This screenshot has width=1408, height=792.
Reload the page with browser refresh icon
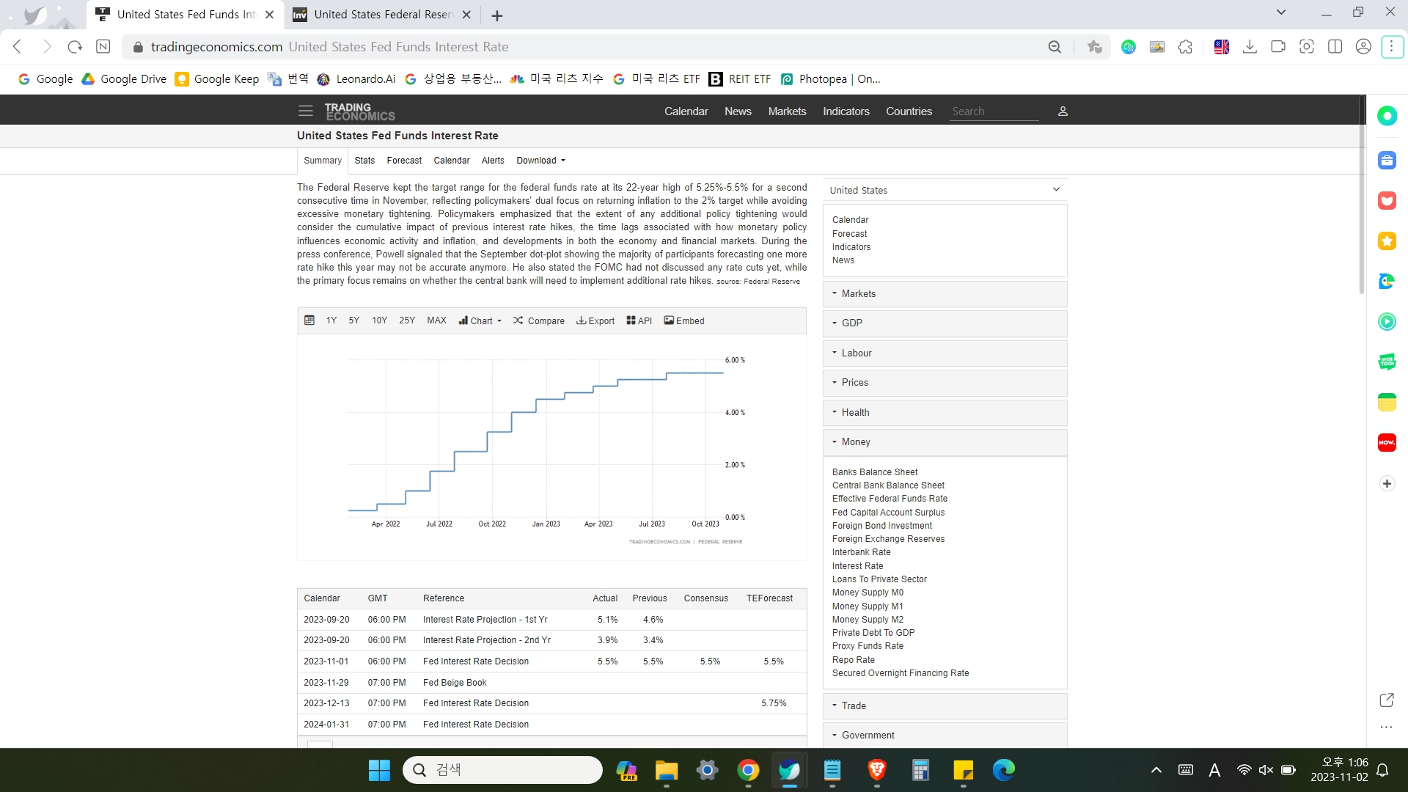coord(75,47)
